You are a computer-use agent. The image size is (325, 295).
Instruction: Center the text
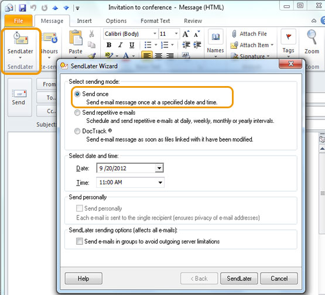click(159, 56)
